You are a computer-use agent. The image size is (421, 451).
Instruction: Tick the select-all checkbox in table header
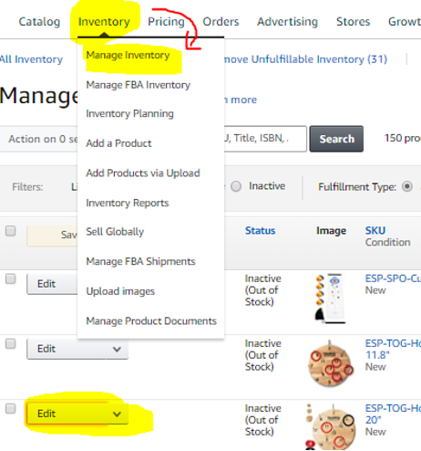pos(11,231)
